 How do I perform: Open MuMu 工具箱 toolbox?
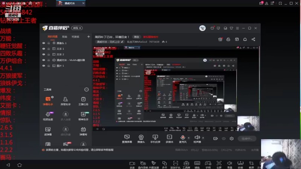pos(186,164)
